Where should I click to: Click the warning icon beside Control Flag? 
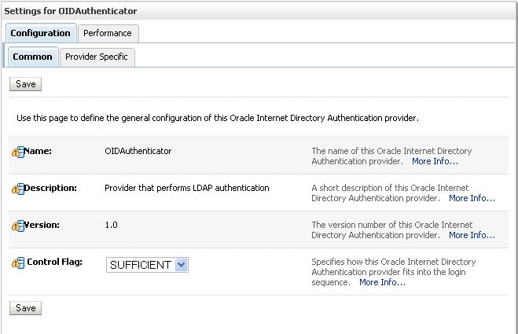(x=18, y=263)
